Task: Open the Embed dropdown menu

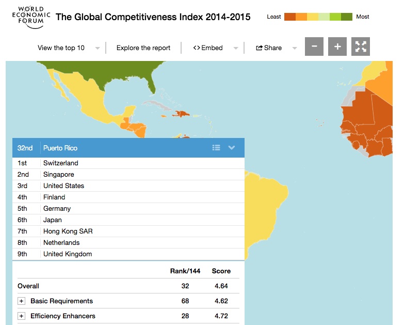Action: click(215, 48)
